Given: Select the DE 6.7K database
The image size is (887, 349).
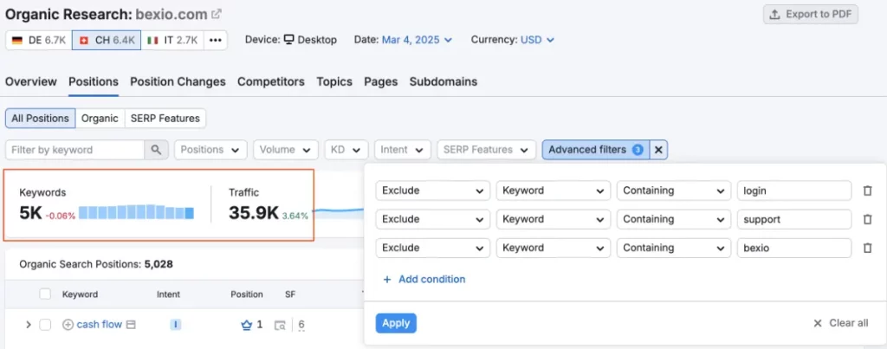Looking at the screenshot, I should pos(38,40).
